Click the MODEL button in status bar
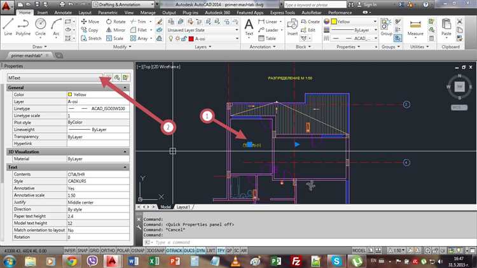 point(359,250)
